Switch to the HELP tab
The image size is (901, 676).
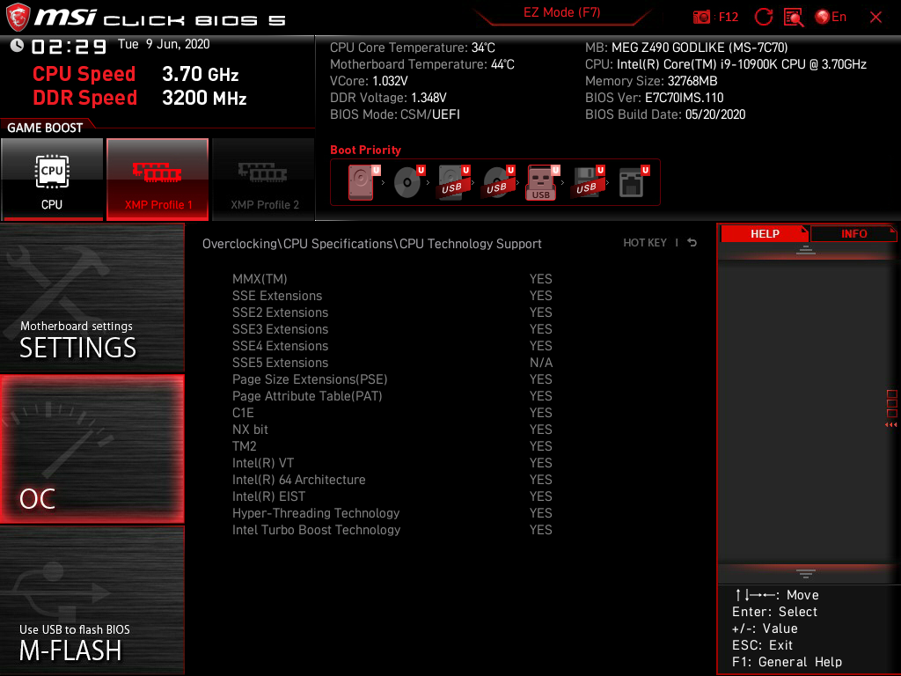pyautogui.click(x=765, y=234)
